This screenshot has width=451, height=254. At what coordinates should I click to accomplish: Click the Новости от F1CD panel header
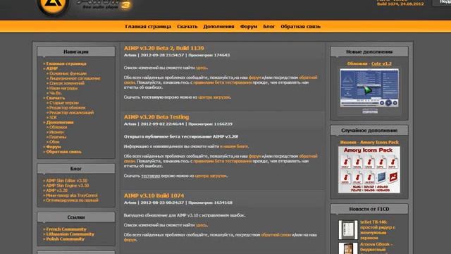[369, 209]
